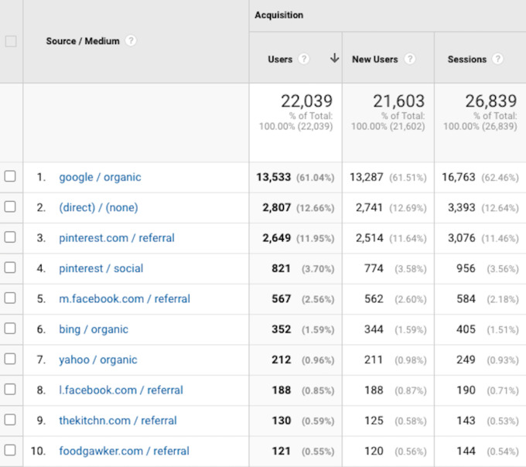Select pinterest social new users 774

[374, 268]
